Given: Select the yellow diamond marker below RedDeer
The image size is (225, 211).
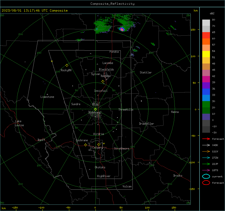Looking at the screenshot, I should point(103,82).
